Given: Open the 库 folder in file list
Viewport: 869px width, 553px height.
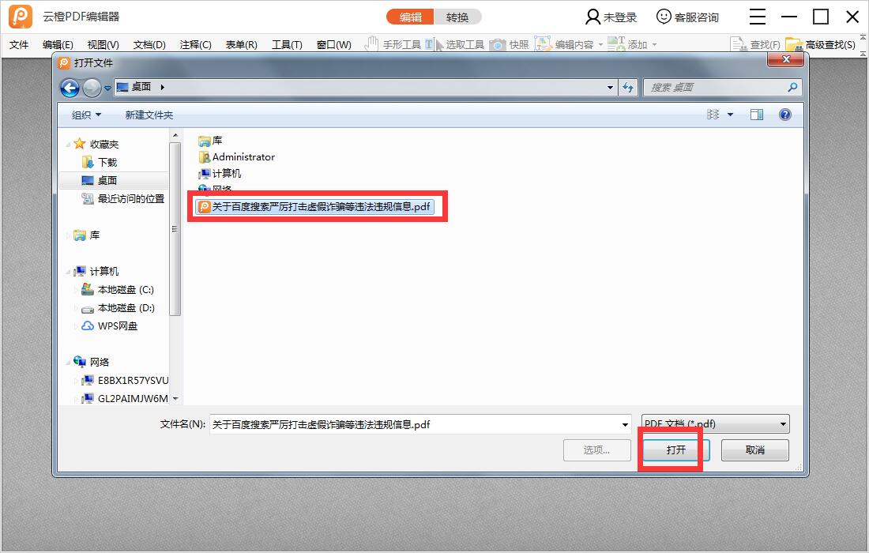Looking at the screenshot, I should tap(210, 141).
